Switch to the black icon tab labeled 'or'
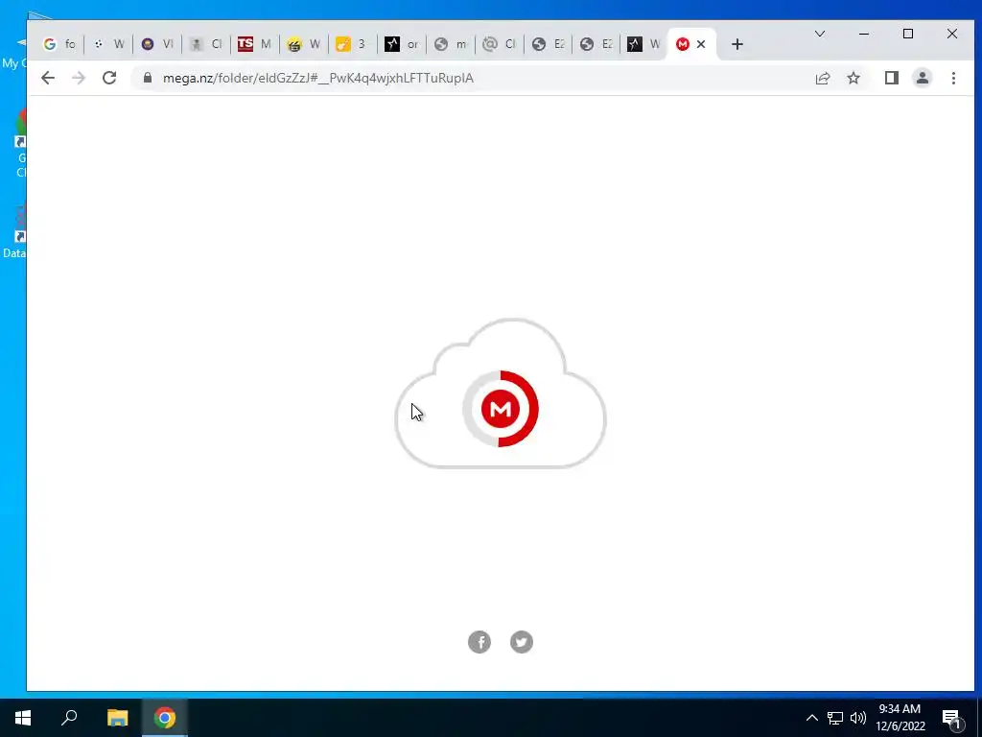 coord(401,44)
